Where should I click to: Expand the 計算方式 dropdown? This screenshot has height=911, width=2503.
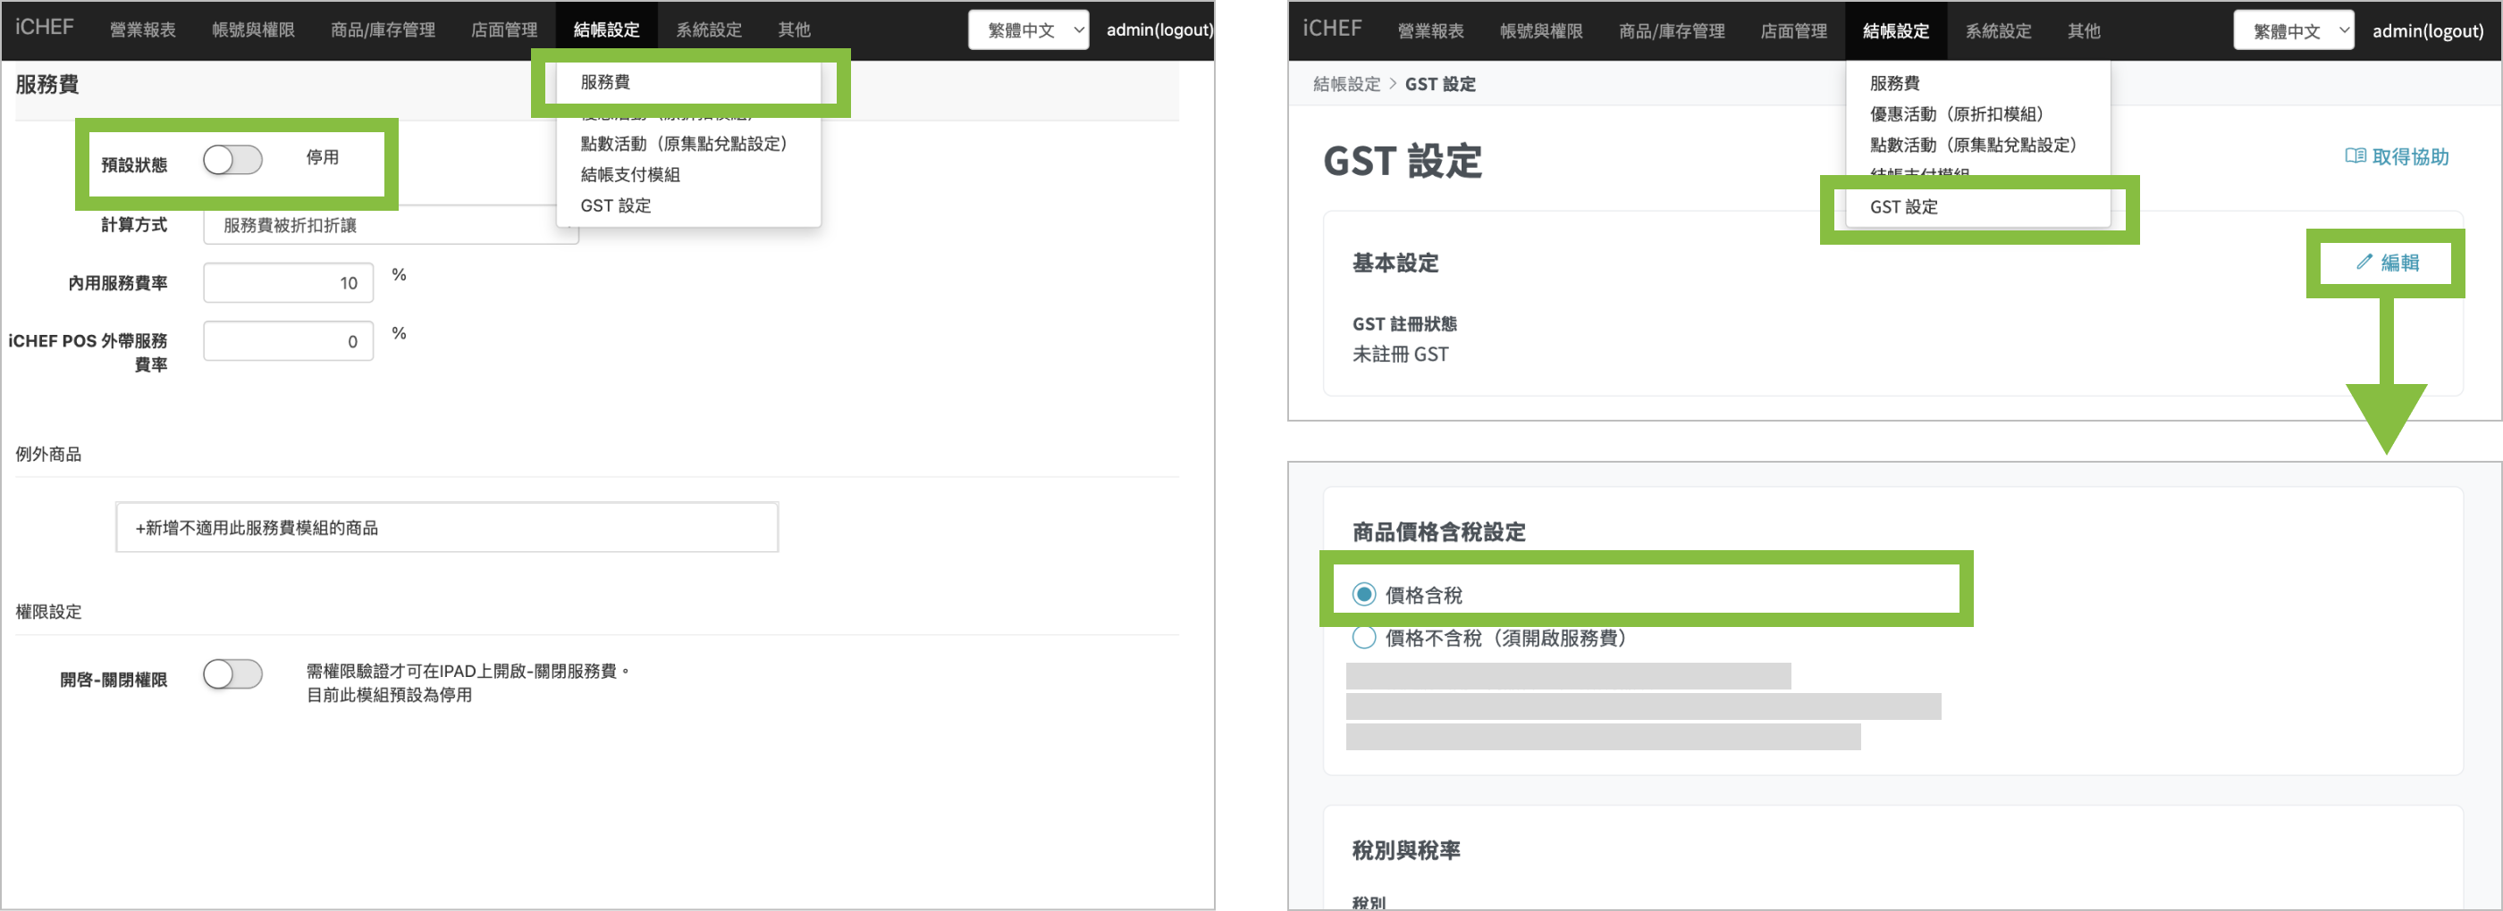point(389,225)
